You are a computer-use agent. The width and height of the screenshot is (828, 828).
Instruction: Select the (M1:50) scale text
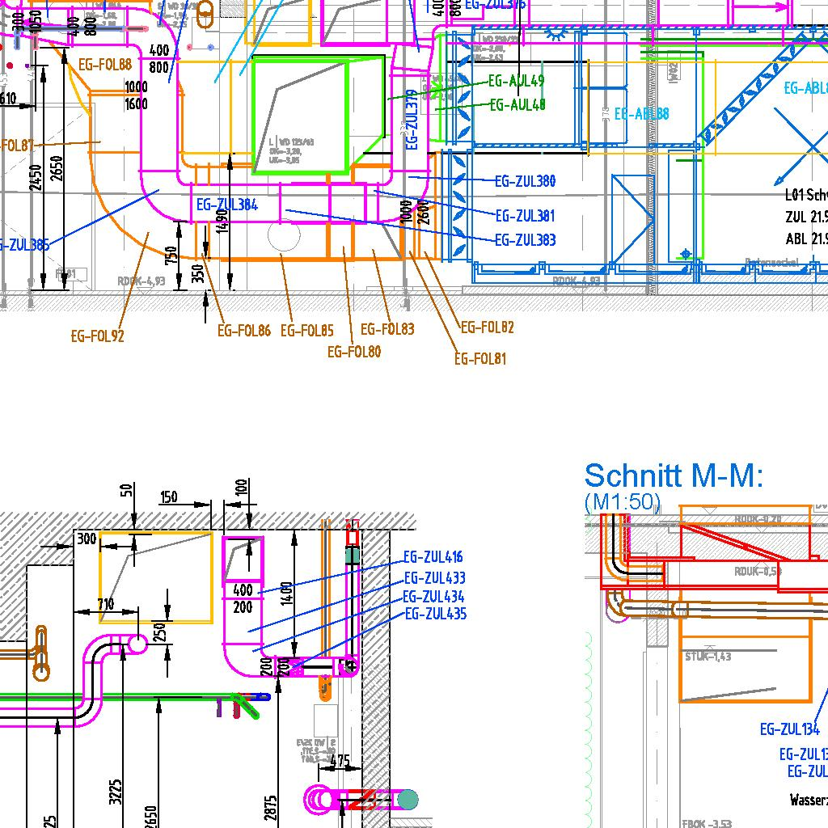[x=622, y=502]
